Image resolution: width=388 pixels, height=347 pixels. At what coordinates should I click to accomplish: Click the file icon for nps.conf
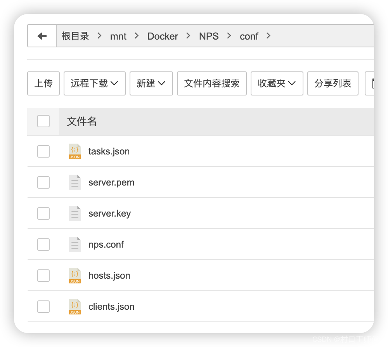pos(74,245)
